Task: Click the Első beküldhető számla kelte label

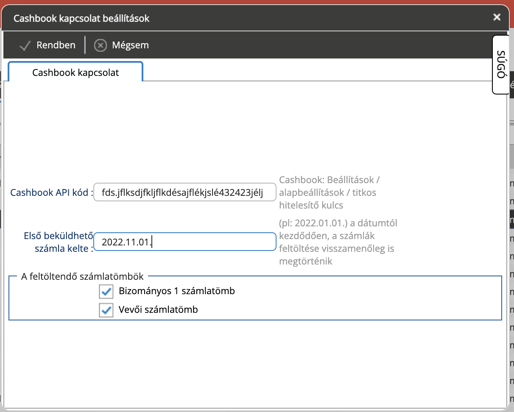Action: click(x=58, y=242)
